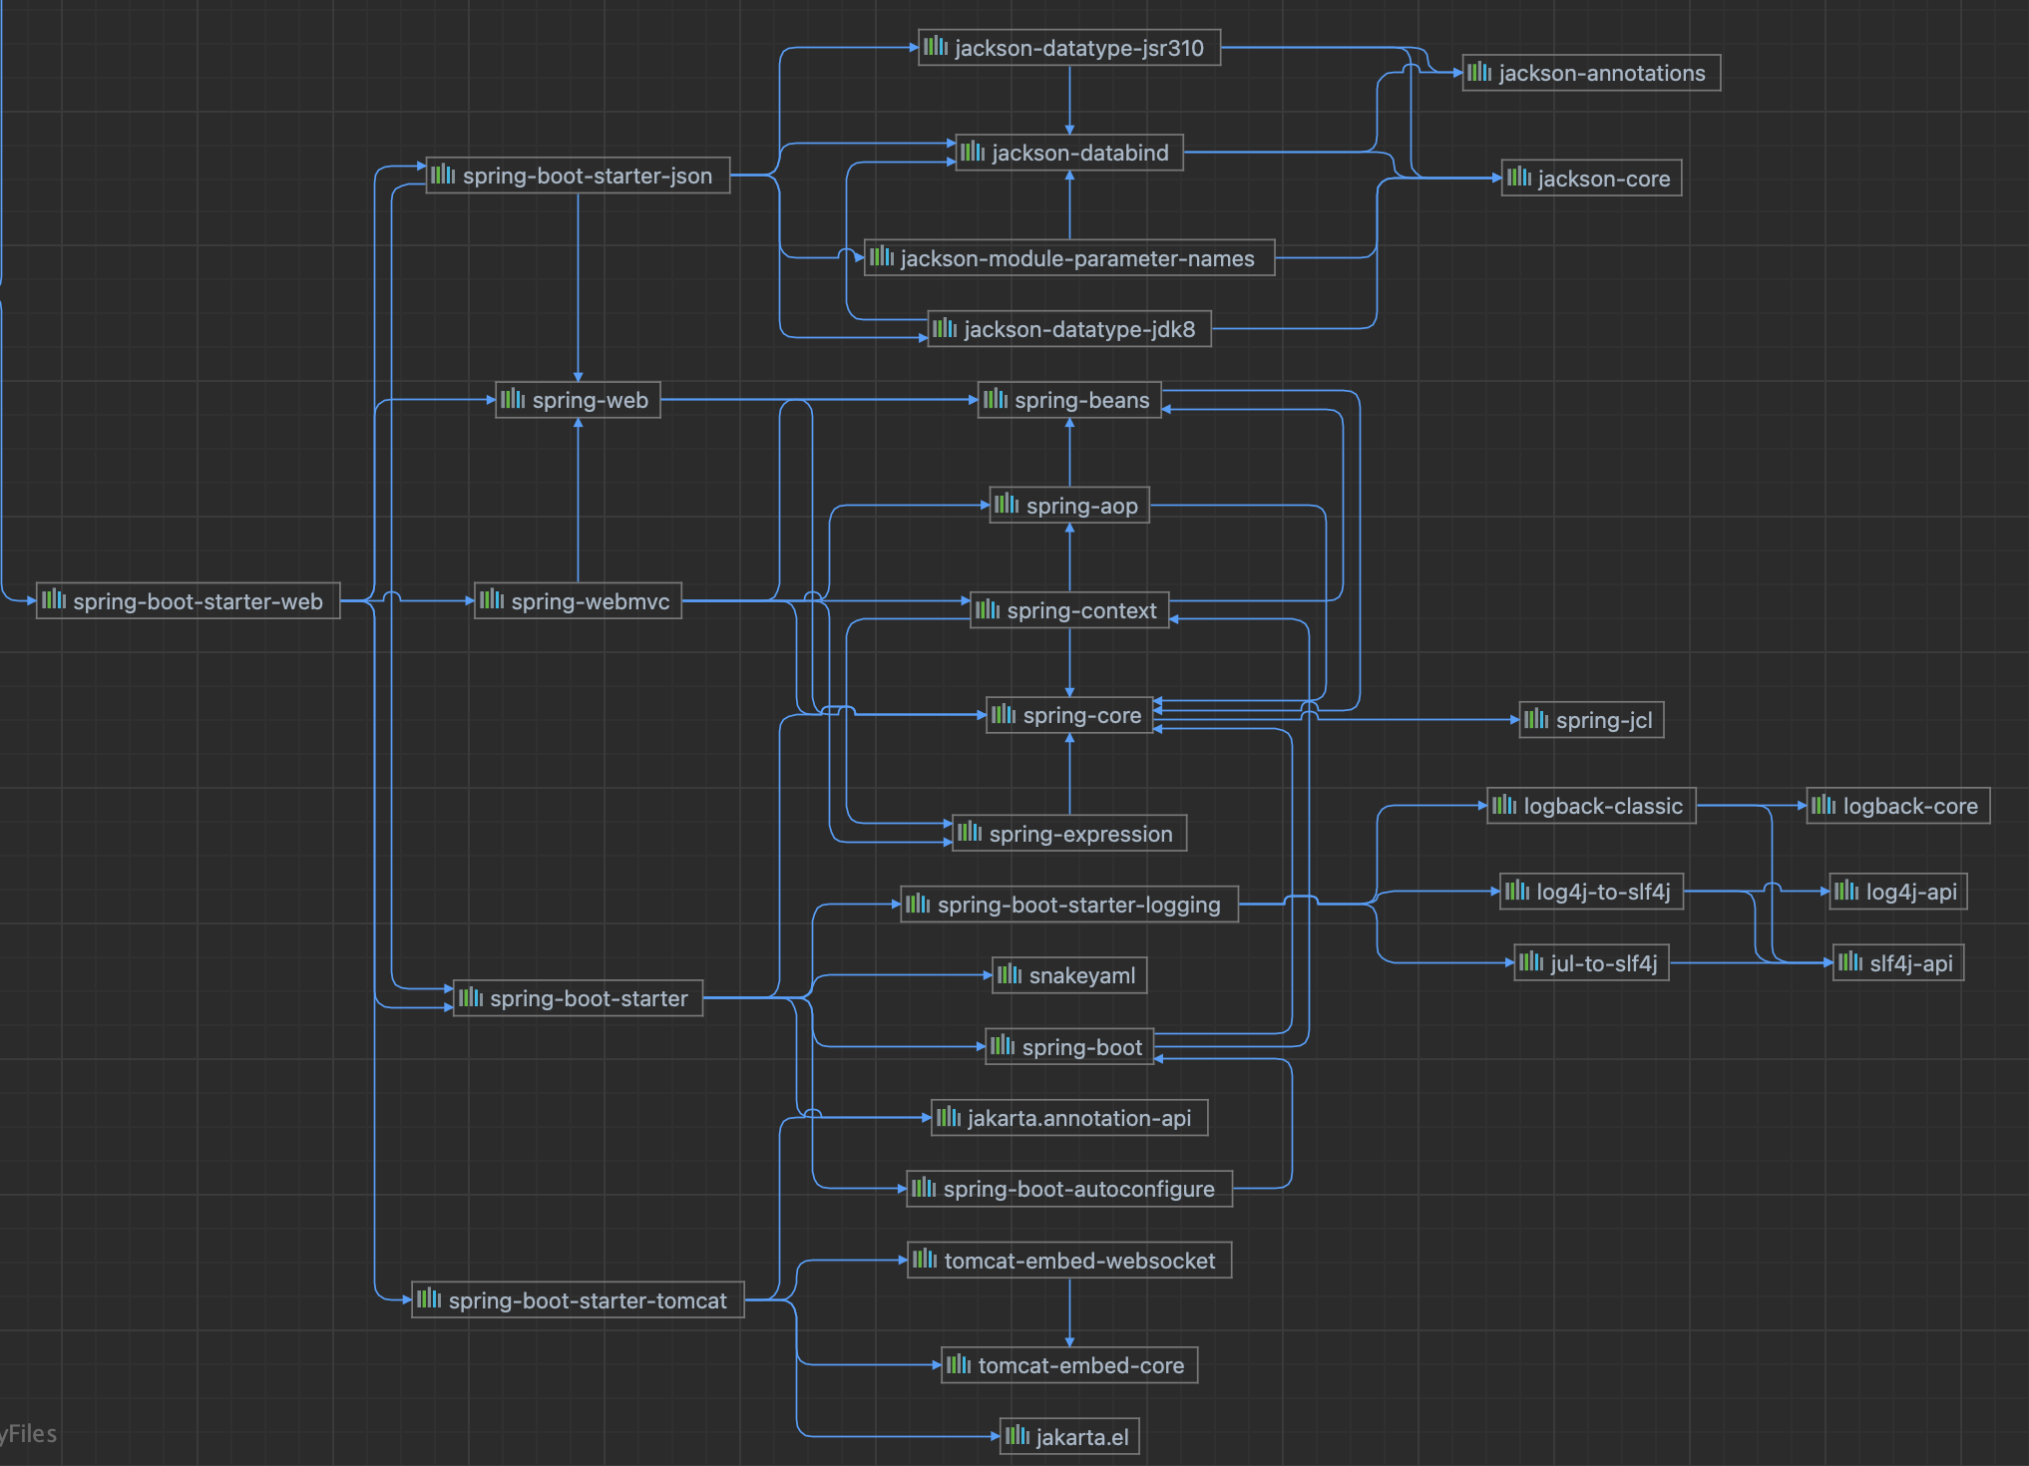Select the spring-boot-starter-tomcat node
2029x1466 pixels.
[x=587, y=1300]
